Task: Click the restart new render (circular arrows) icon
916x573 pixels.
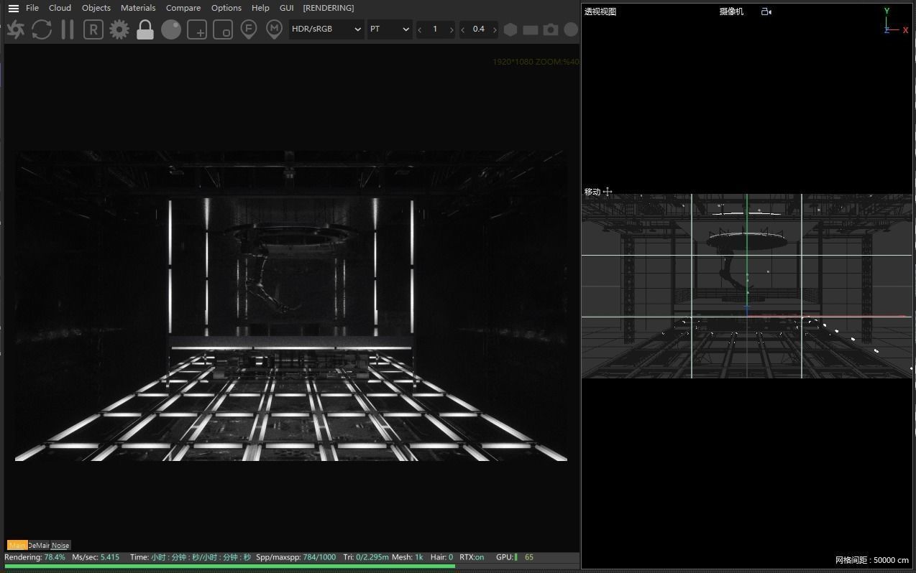Action: pyautogui.click(x=42, y=29)
